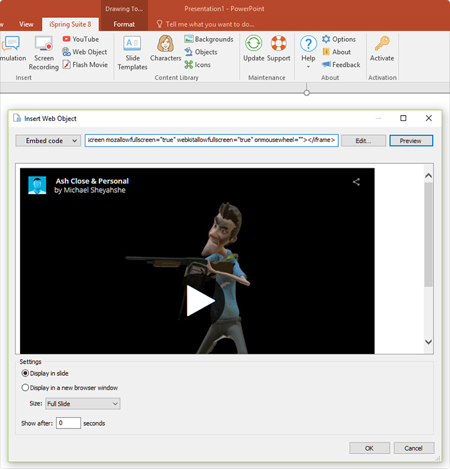
Task: Click the Web Object ribbon button
Action: (x=84, y=52)
